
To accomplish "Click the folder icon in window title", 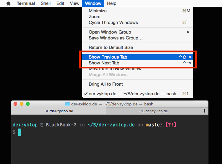I will pyautogui.click(x=68, y=104).
